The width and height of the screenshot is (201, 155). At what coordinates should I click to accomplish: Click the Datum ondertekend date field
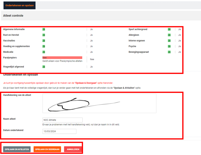point(59,131)
